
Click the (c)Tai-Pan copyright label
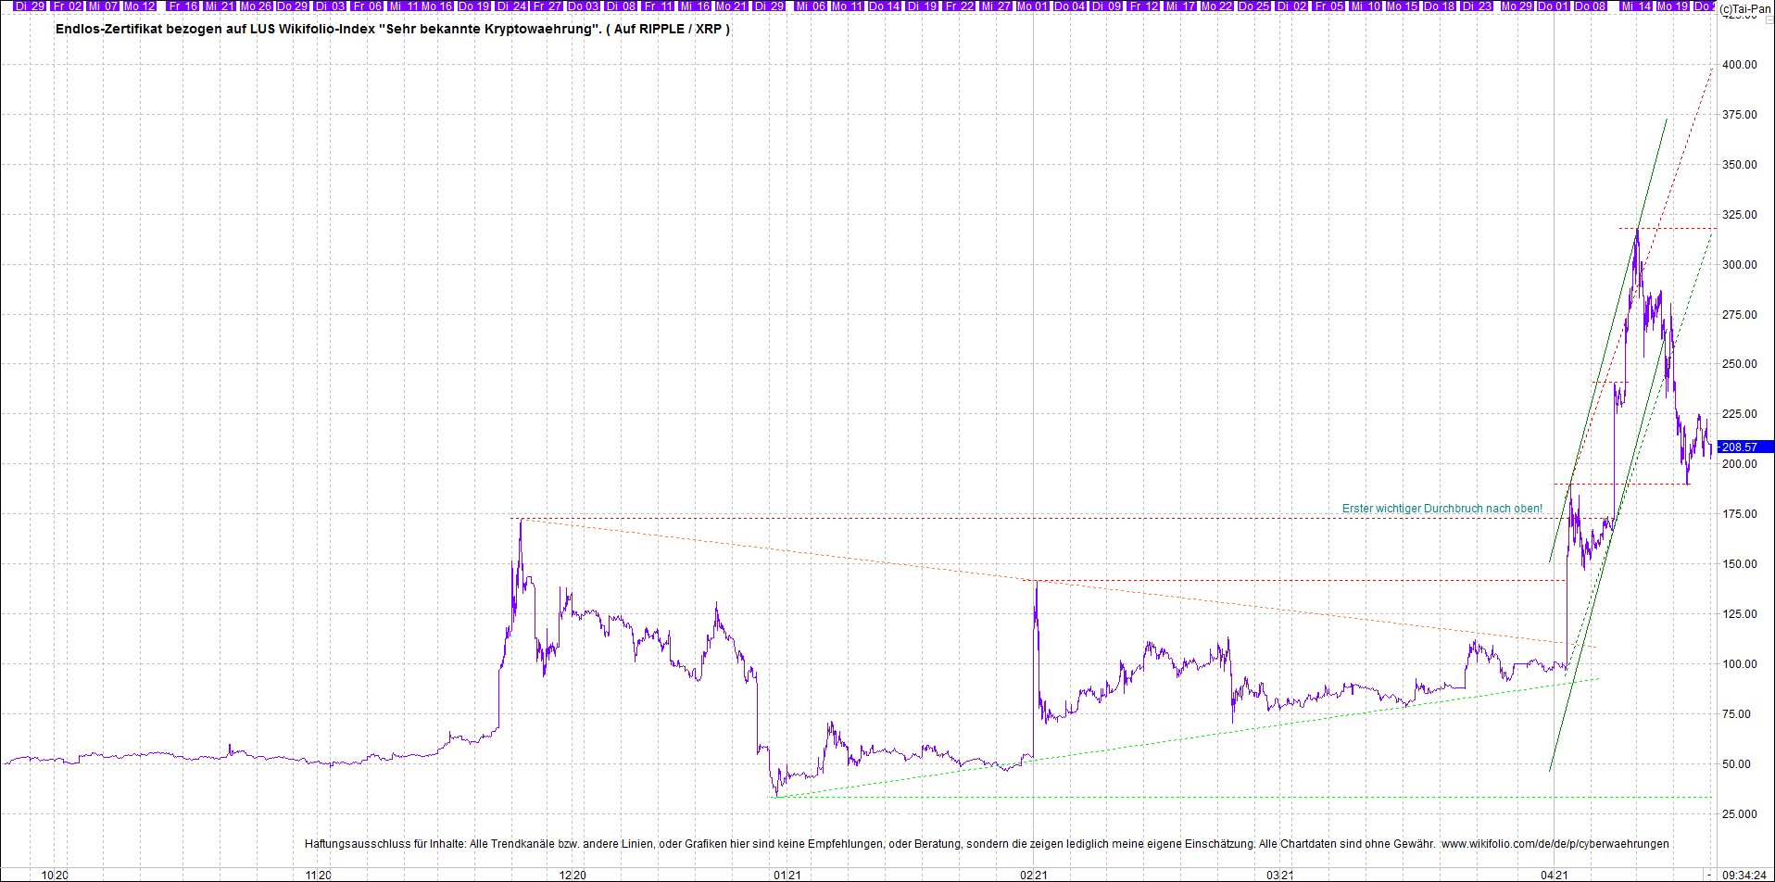pos(1745,9)
